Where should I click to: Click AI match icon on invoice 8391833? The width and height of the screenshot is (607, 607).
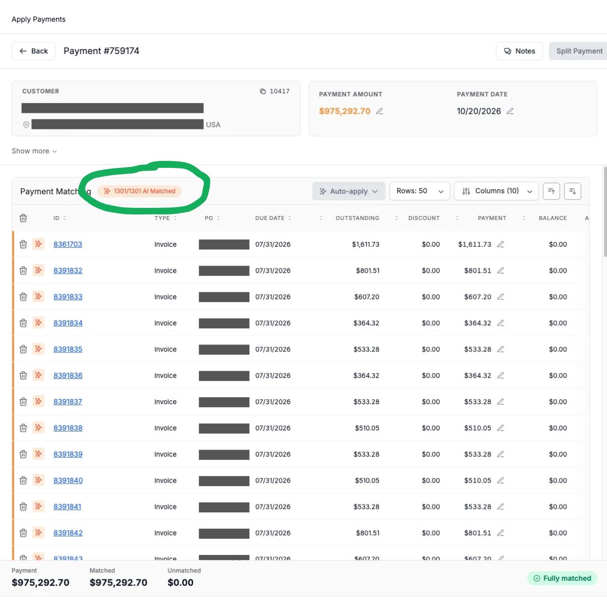click(x=38, y=296)
